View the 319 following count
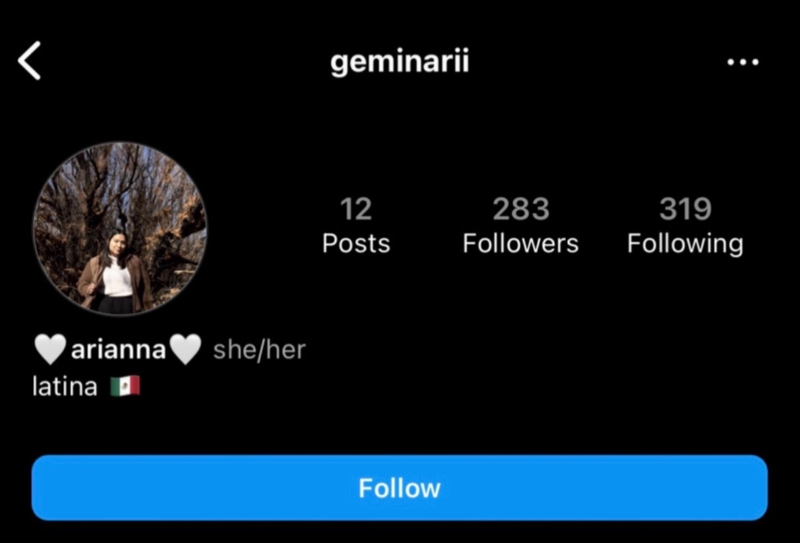The width and height of the screenshot is (800, 543). click(685, 208)
